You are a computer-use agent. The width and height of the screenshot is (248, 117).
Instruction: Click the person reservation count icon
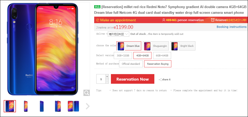pyautogui.click(x=164, y=20)
